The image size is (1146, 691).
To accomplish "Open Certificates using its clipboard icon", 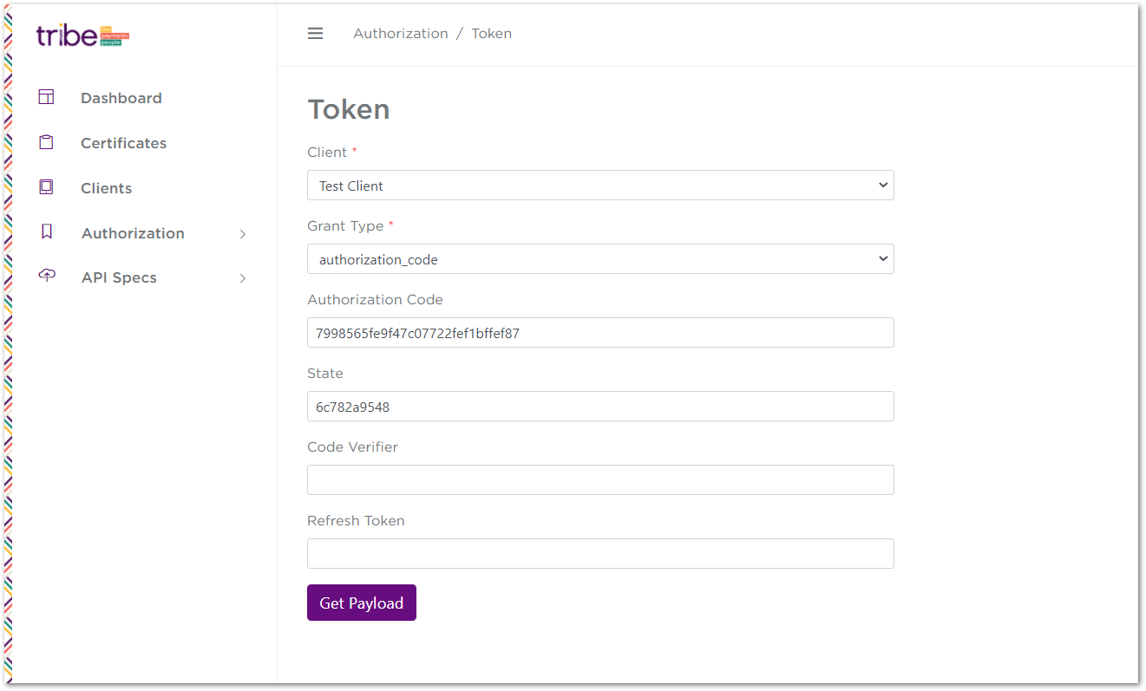I will [46, 142].
